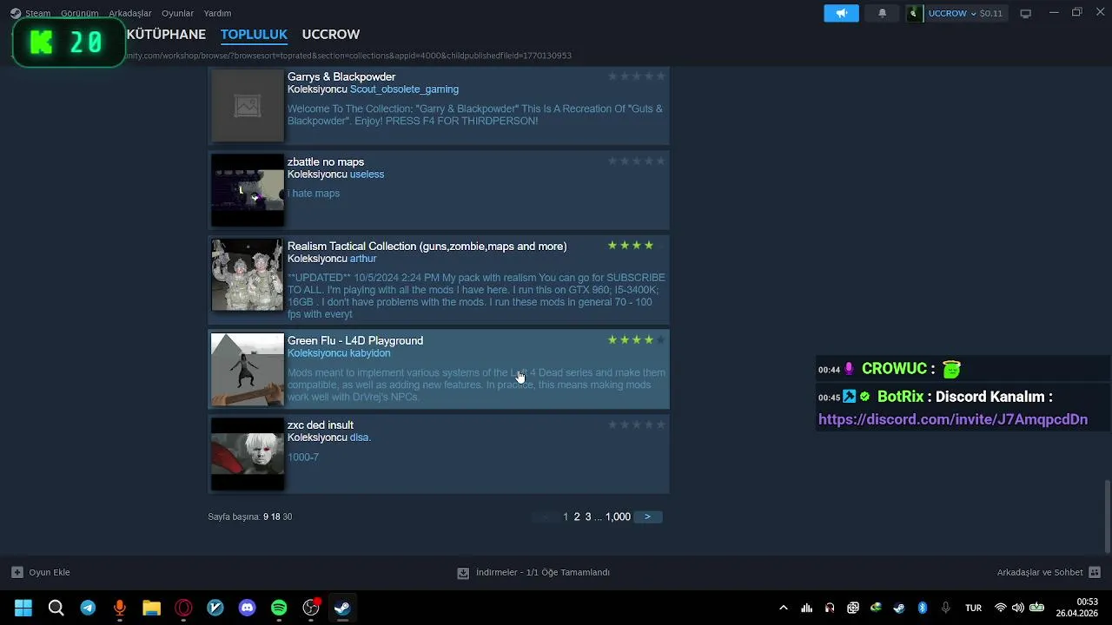Open the megaphone announcements button
This screenshot has height=625, width=1112.
click(x=841, y=13)
